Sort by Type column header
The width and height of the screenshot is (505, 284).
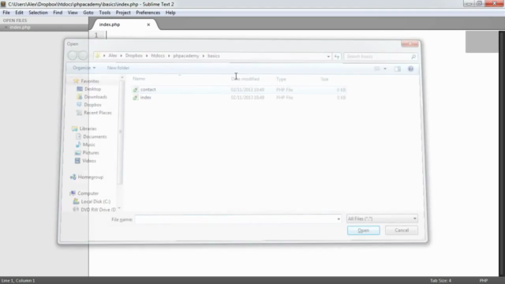[x=281, y=79]
